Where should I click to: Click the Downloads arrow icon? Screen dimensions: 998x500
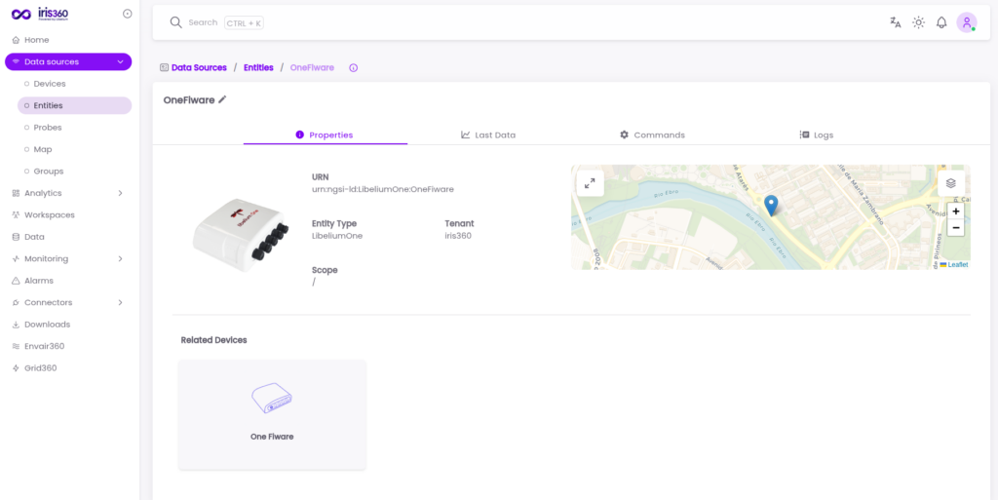(16, 325)
